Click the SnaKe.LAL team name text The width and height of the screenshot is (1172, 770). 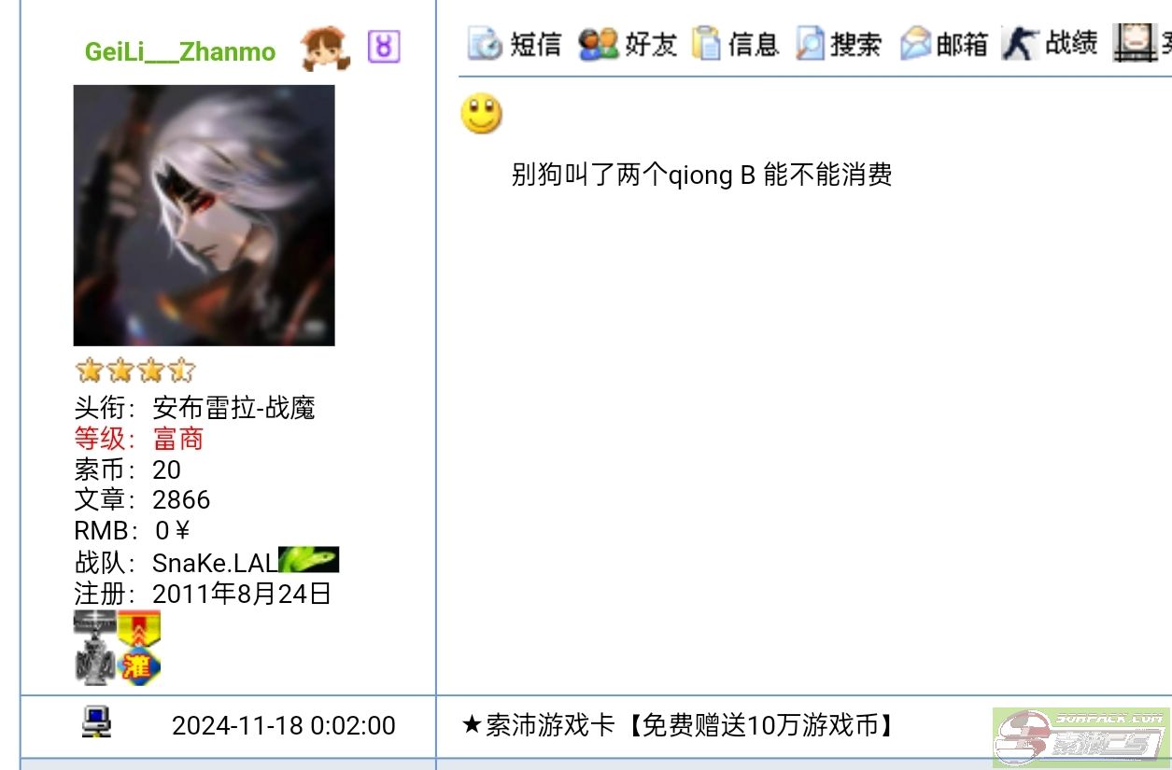click(215, 563)
